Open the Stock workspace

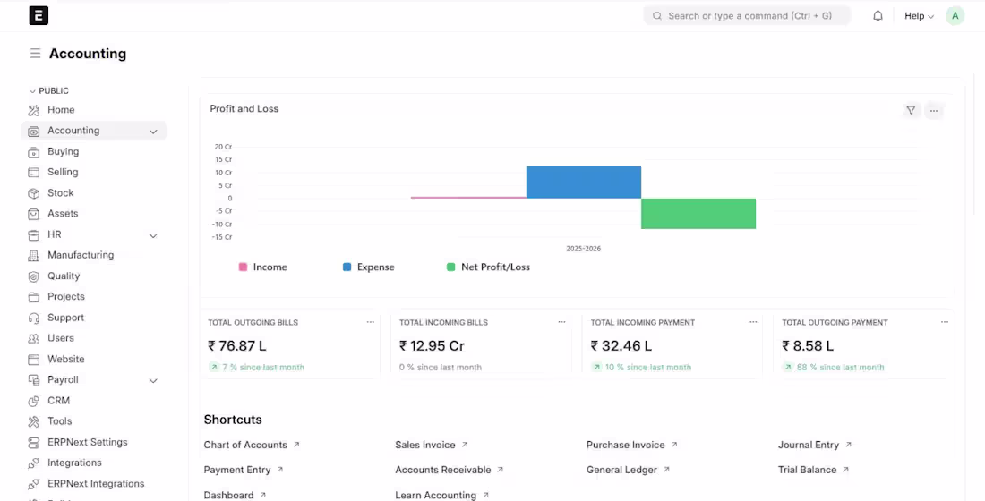(x=60, y=192)
